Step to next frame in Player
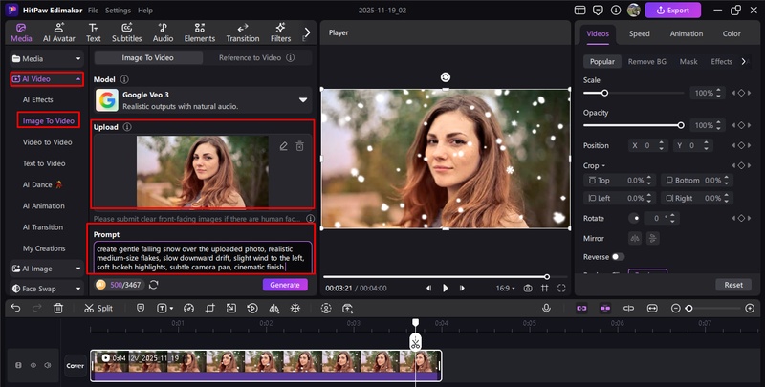 click(x=462, y=288)
